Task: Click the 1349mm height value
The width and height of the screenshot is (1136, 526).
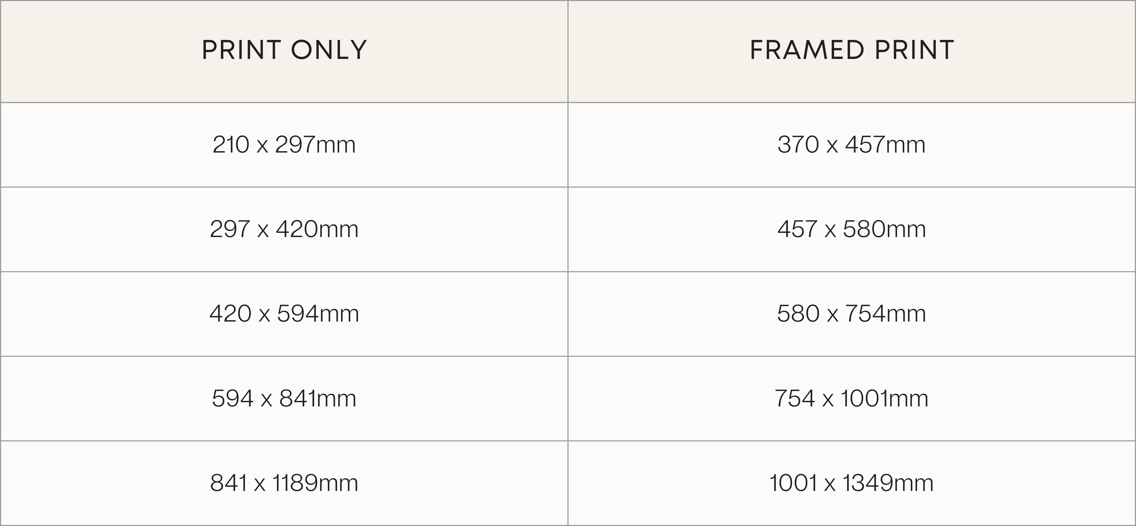Action: click(888, 483)
